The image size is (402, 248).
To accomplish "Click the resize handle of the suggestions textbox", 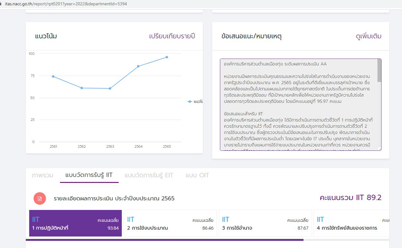I will click(379, 148).
